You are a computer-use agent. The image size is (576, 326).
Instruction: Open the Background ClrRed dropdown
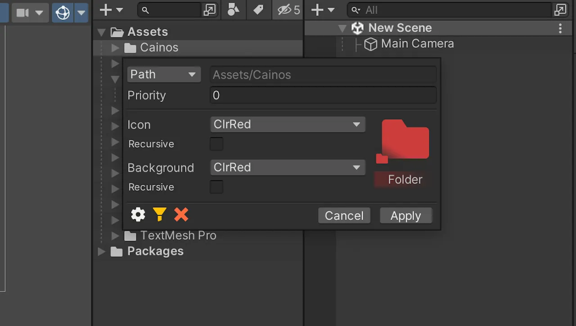288,168
